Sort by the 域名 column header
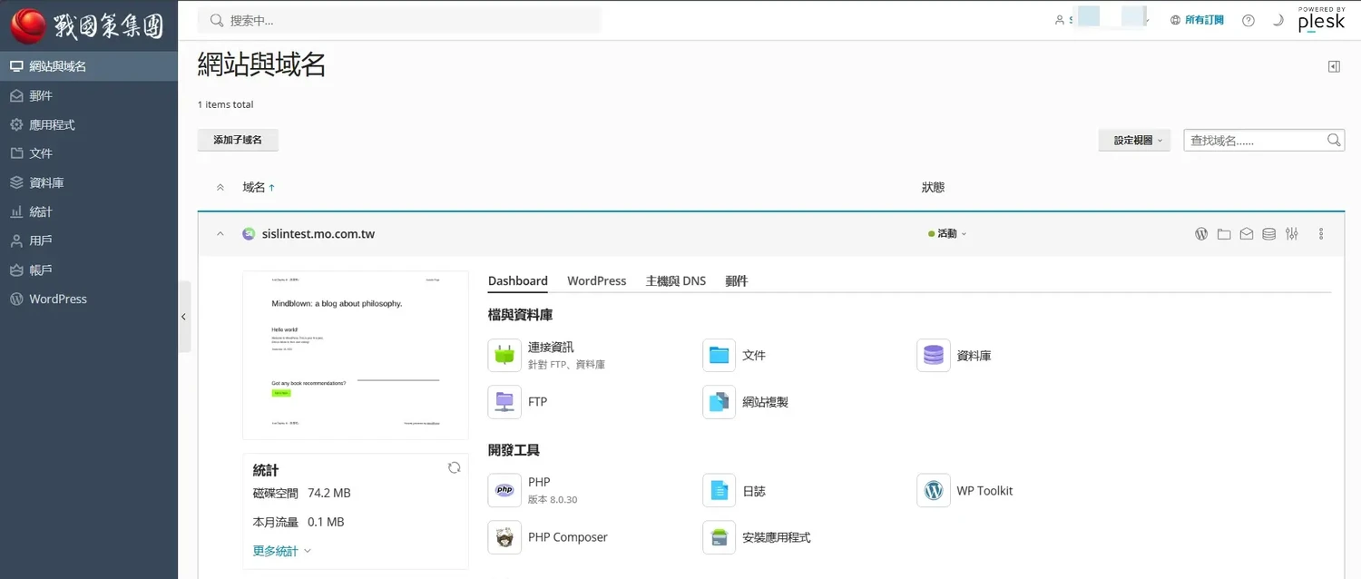The height and width of the screenshot is (579, 1361). [x=259, y=187]
